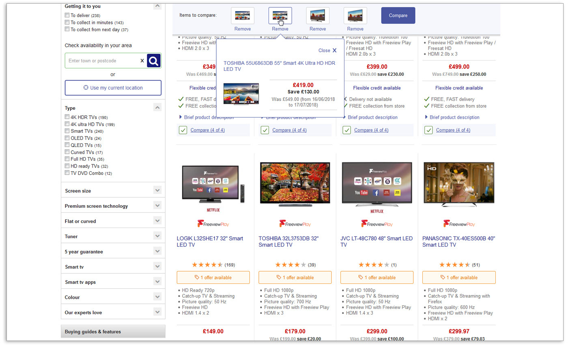Open PANASONIC TX-40ES500B 40" Smart LED TV link
Image resolution: width=568 pixels, height=345 pixels.
[458, 242]
